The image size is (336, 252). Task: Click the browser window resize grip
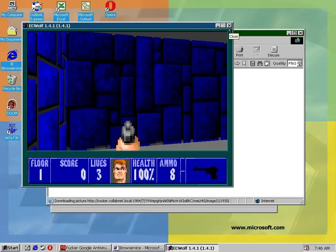pyautogui.click(x=302, y=201)
